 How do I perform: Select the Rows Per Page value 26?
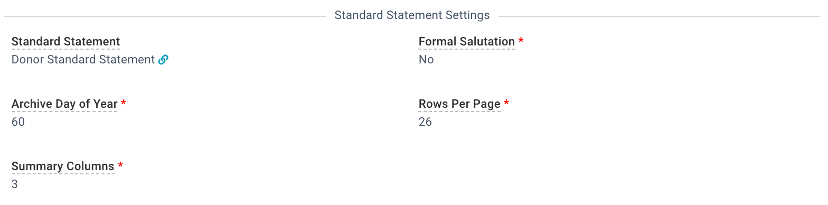(x=425, y=122)
